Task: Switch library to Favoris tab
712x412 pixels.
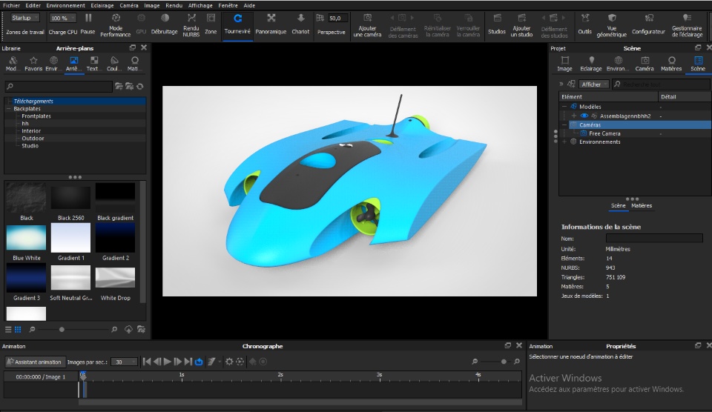Action: 33,64
